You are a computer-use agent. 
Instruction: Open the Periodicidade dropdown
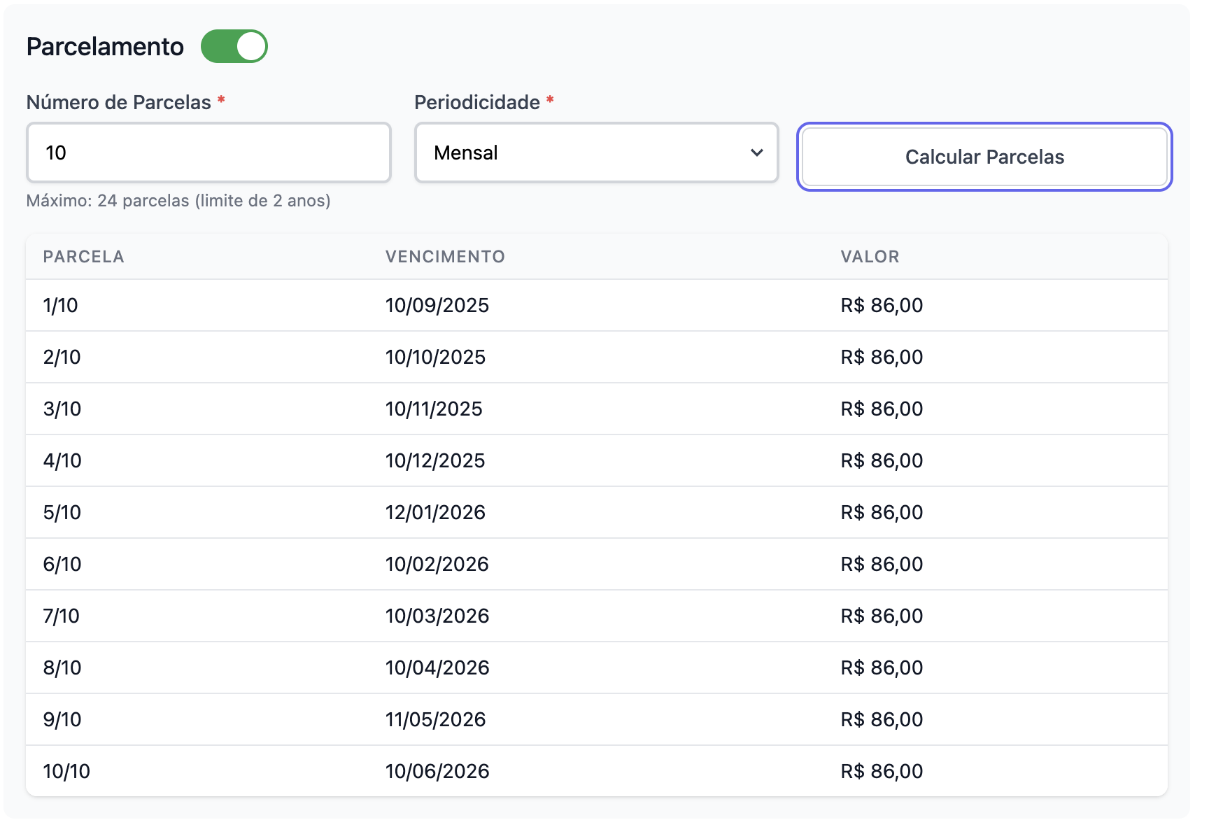(596, 153)
